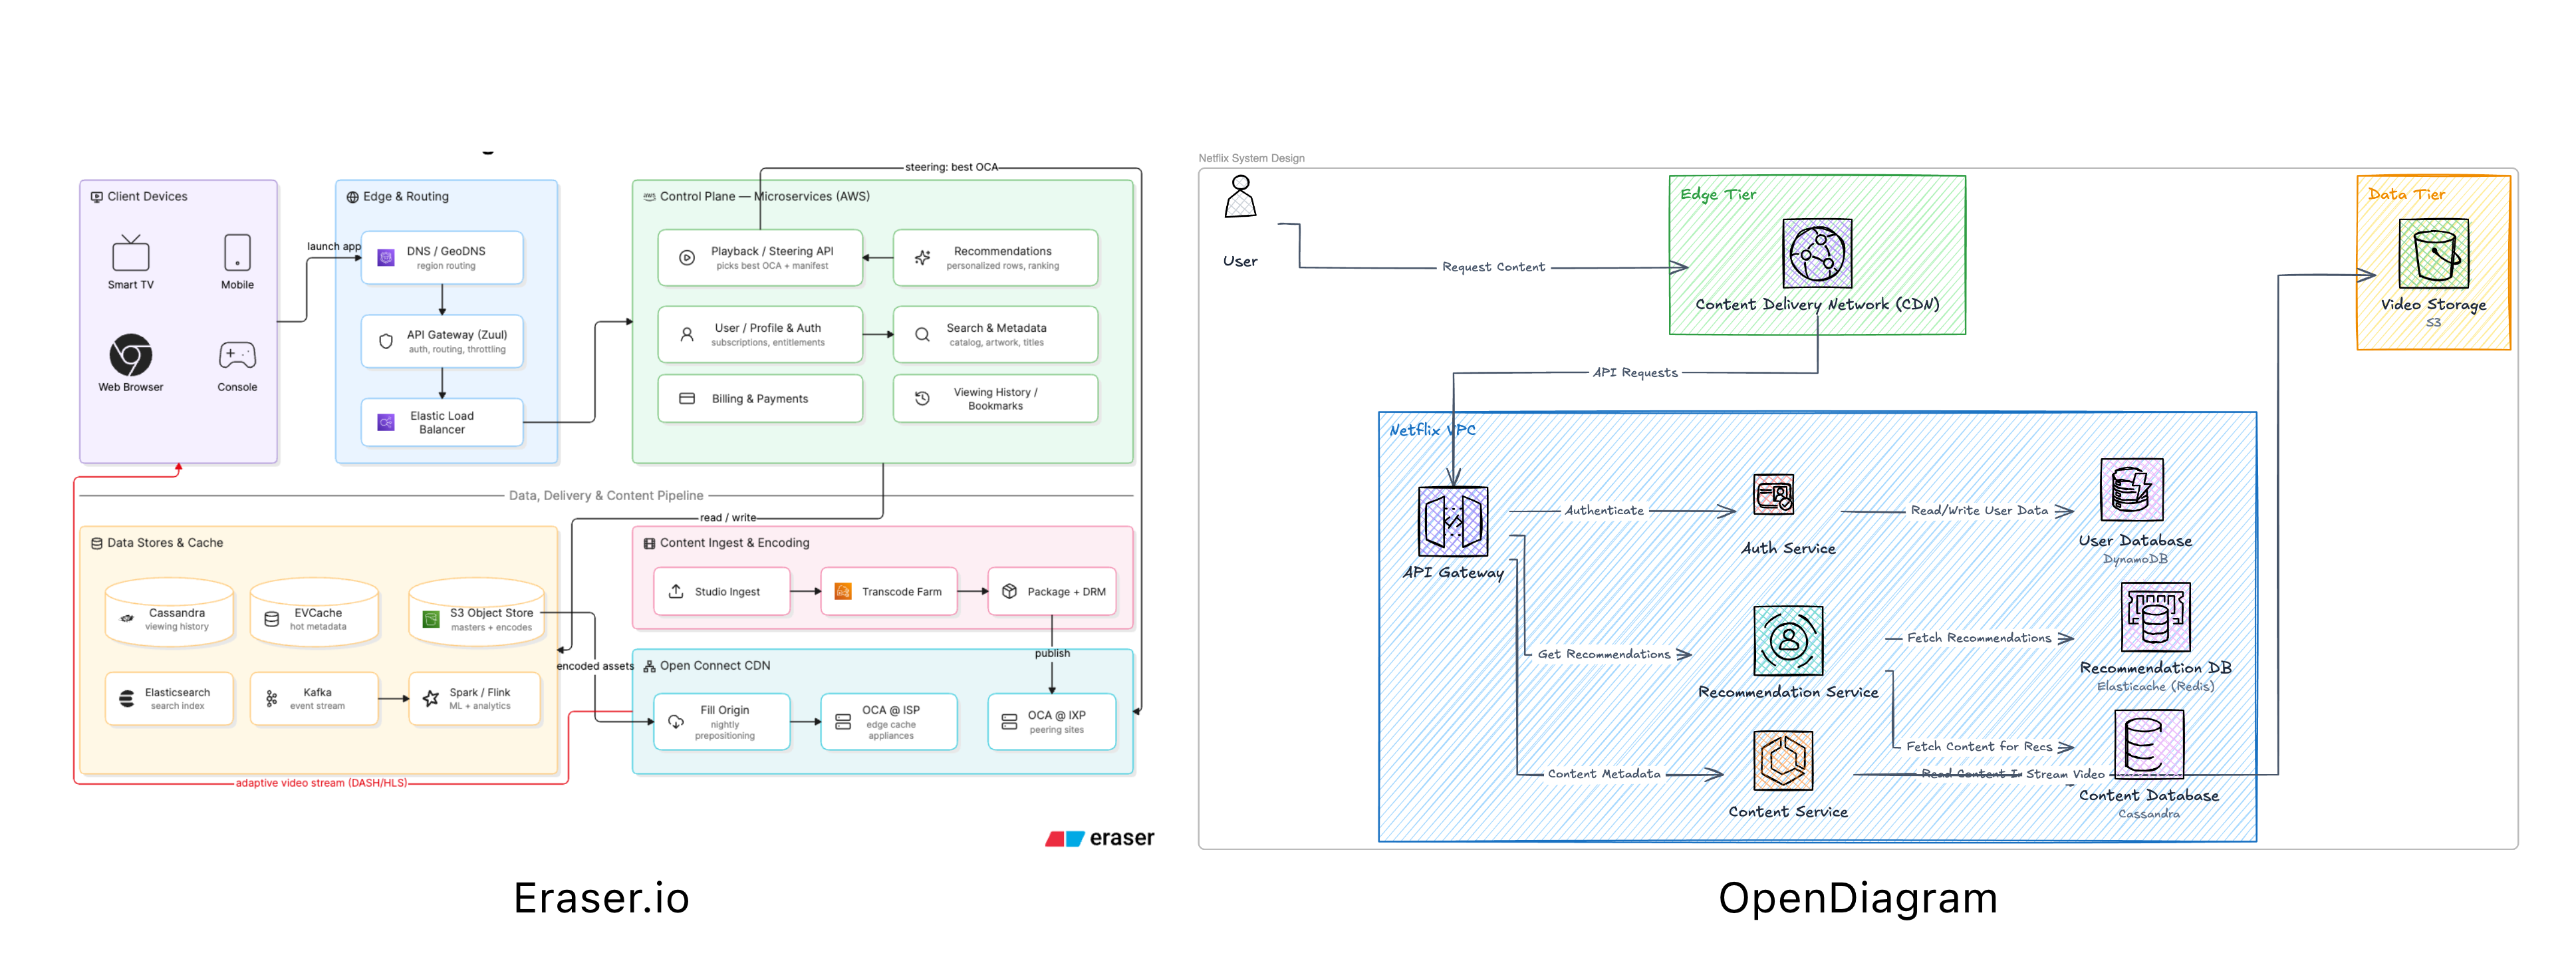Click the Content Delivery Network (CDN) icon
The width and height of the screenshot is (2576, 955).
[1817, 253]
